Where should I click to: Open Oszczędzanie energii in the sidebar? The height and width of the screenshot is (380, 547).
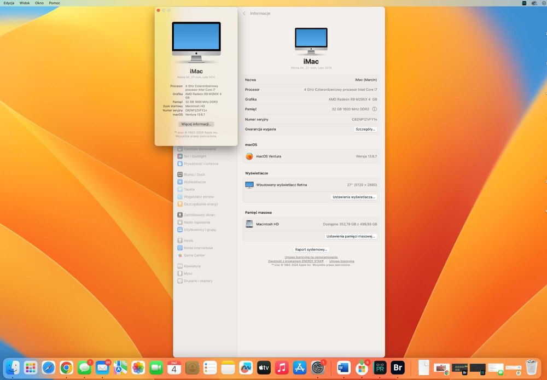coord(200,204)
